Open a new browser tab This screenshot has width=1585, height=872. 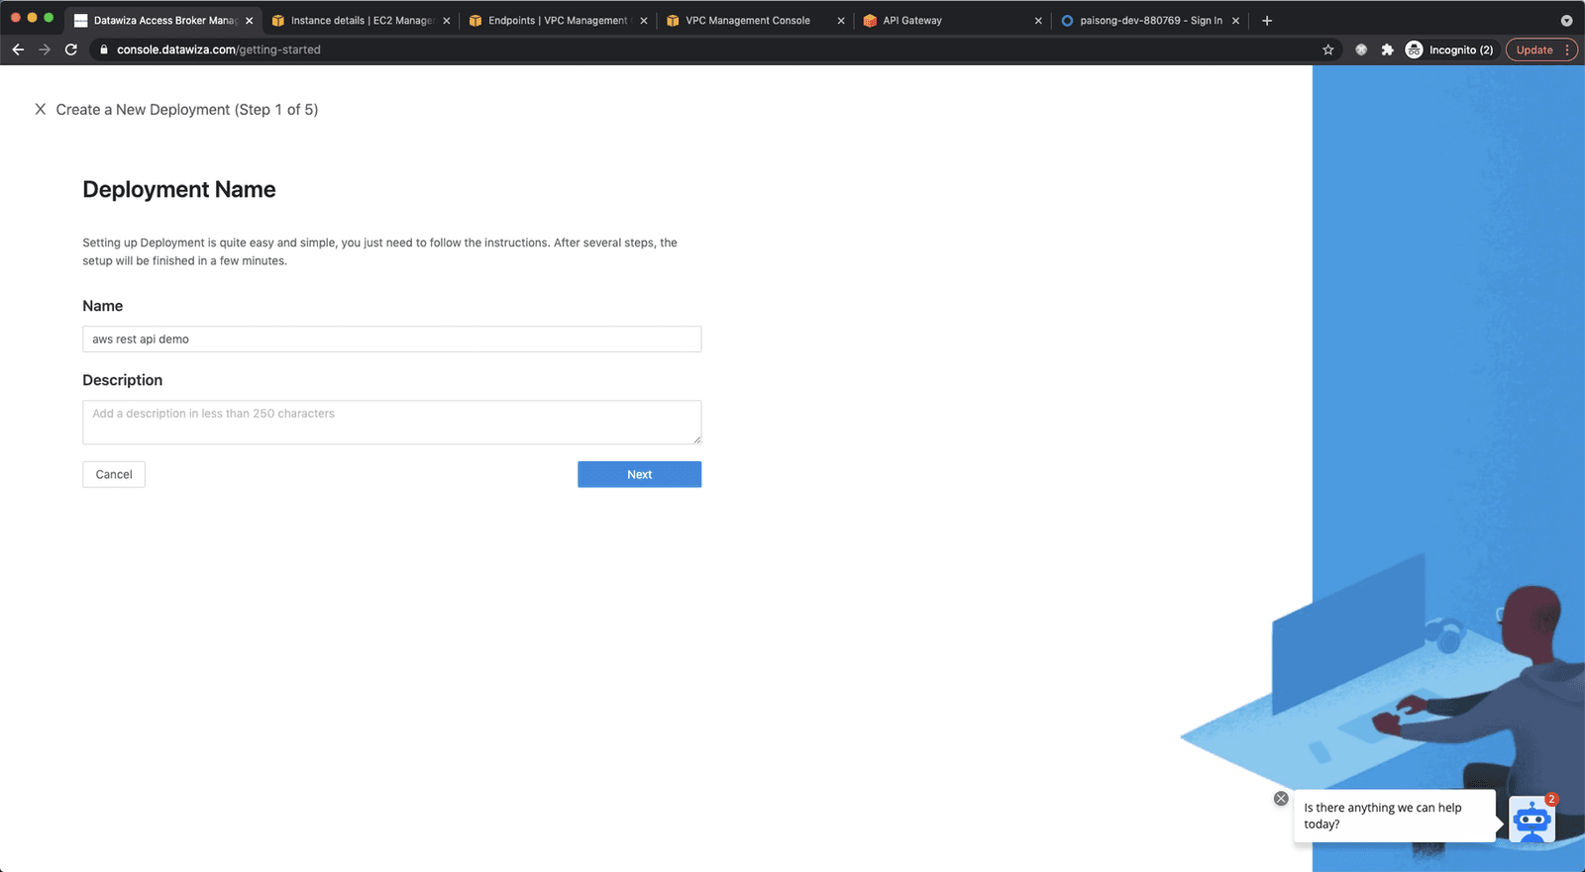tap(1266, 20)
